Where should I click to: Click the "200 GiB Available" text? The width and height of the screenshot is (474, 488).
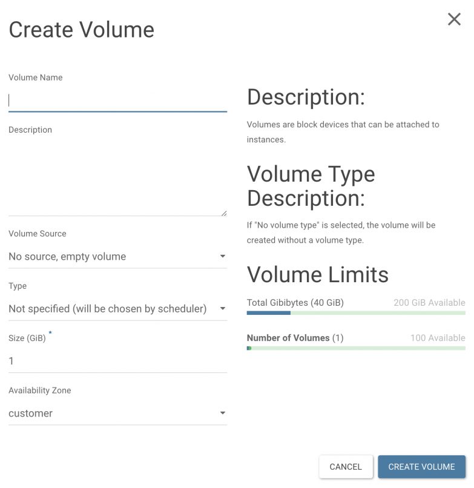[429, 303]
